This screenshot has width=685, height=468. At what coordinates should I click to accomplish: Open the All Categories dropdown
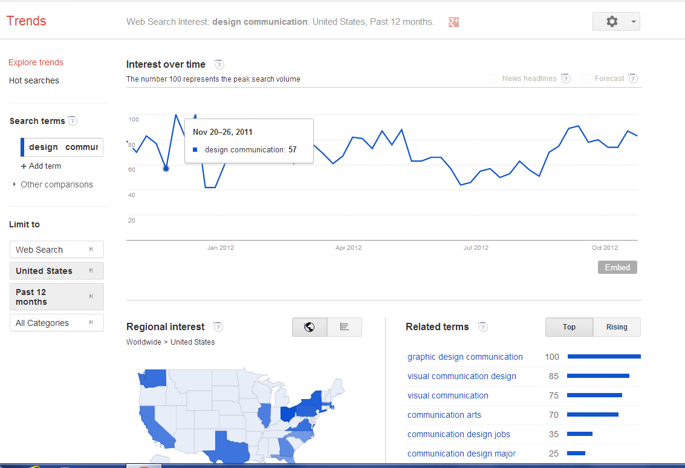(x=56, y=323)
